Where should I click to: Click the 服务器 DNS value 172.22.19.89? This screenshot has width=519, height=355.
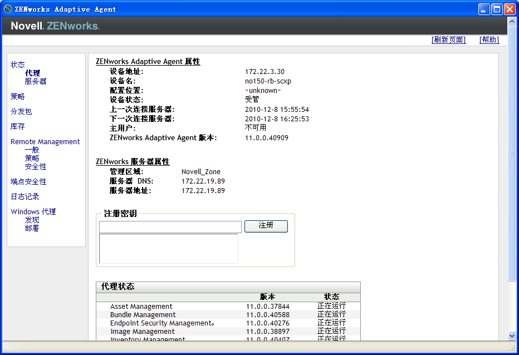[203, 181]
